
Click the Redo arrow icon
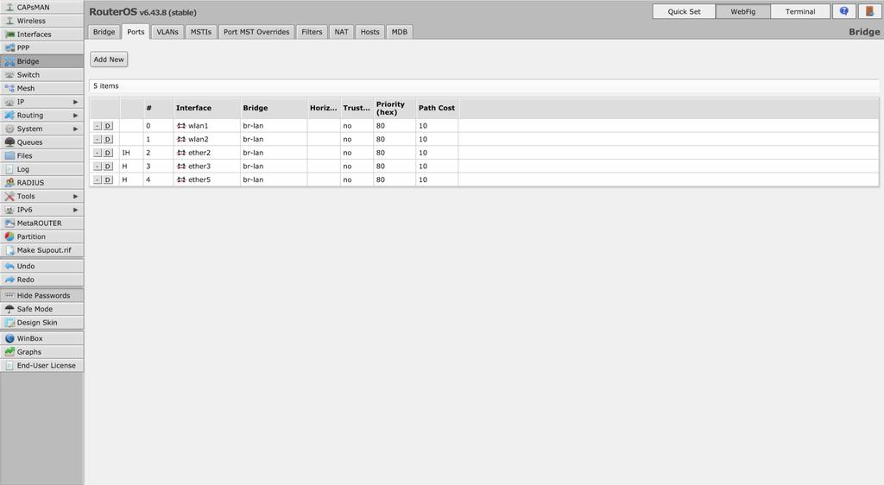tap(9, 280)
